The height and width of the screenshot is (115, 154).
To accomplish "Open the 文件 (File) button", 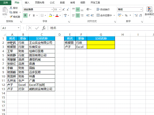I will click(x=6, y=3).
